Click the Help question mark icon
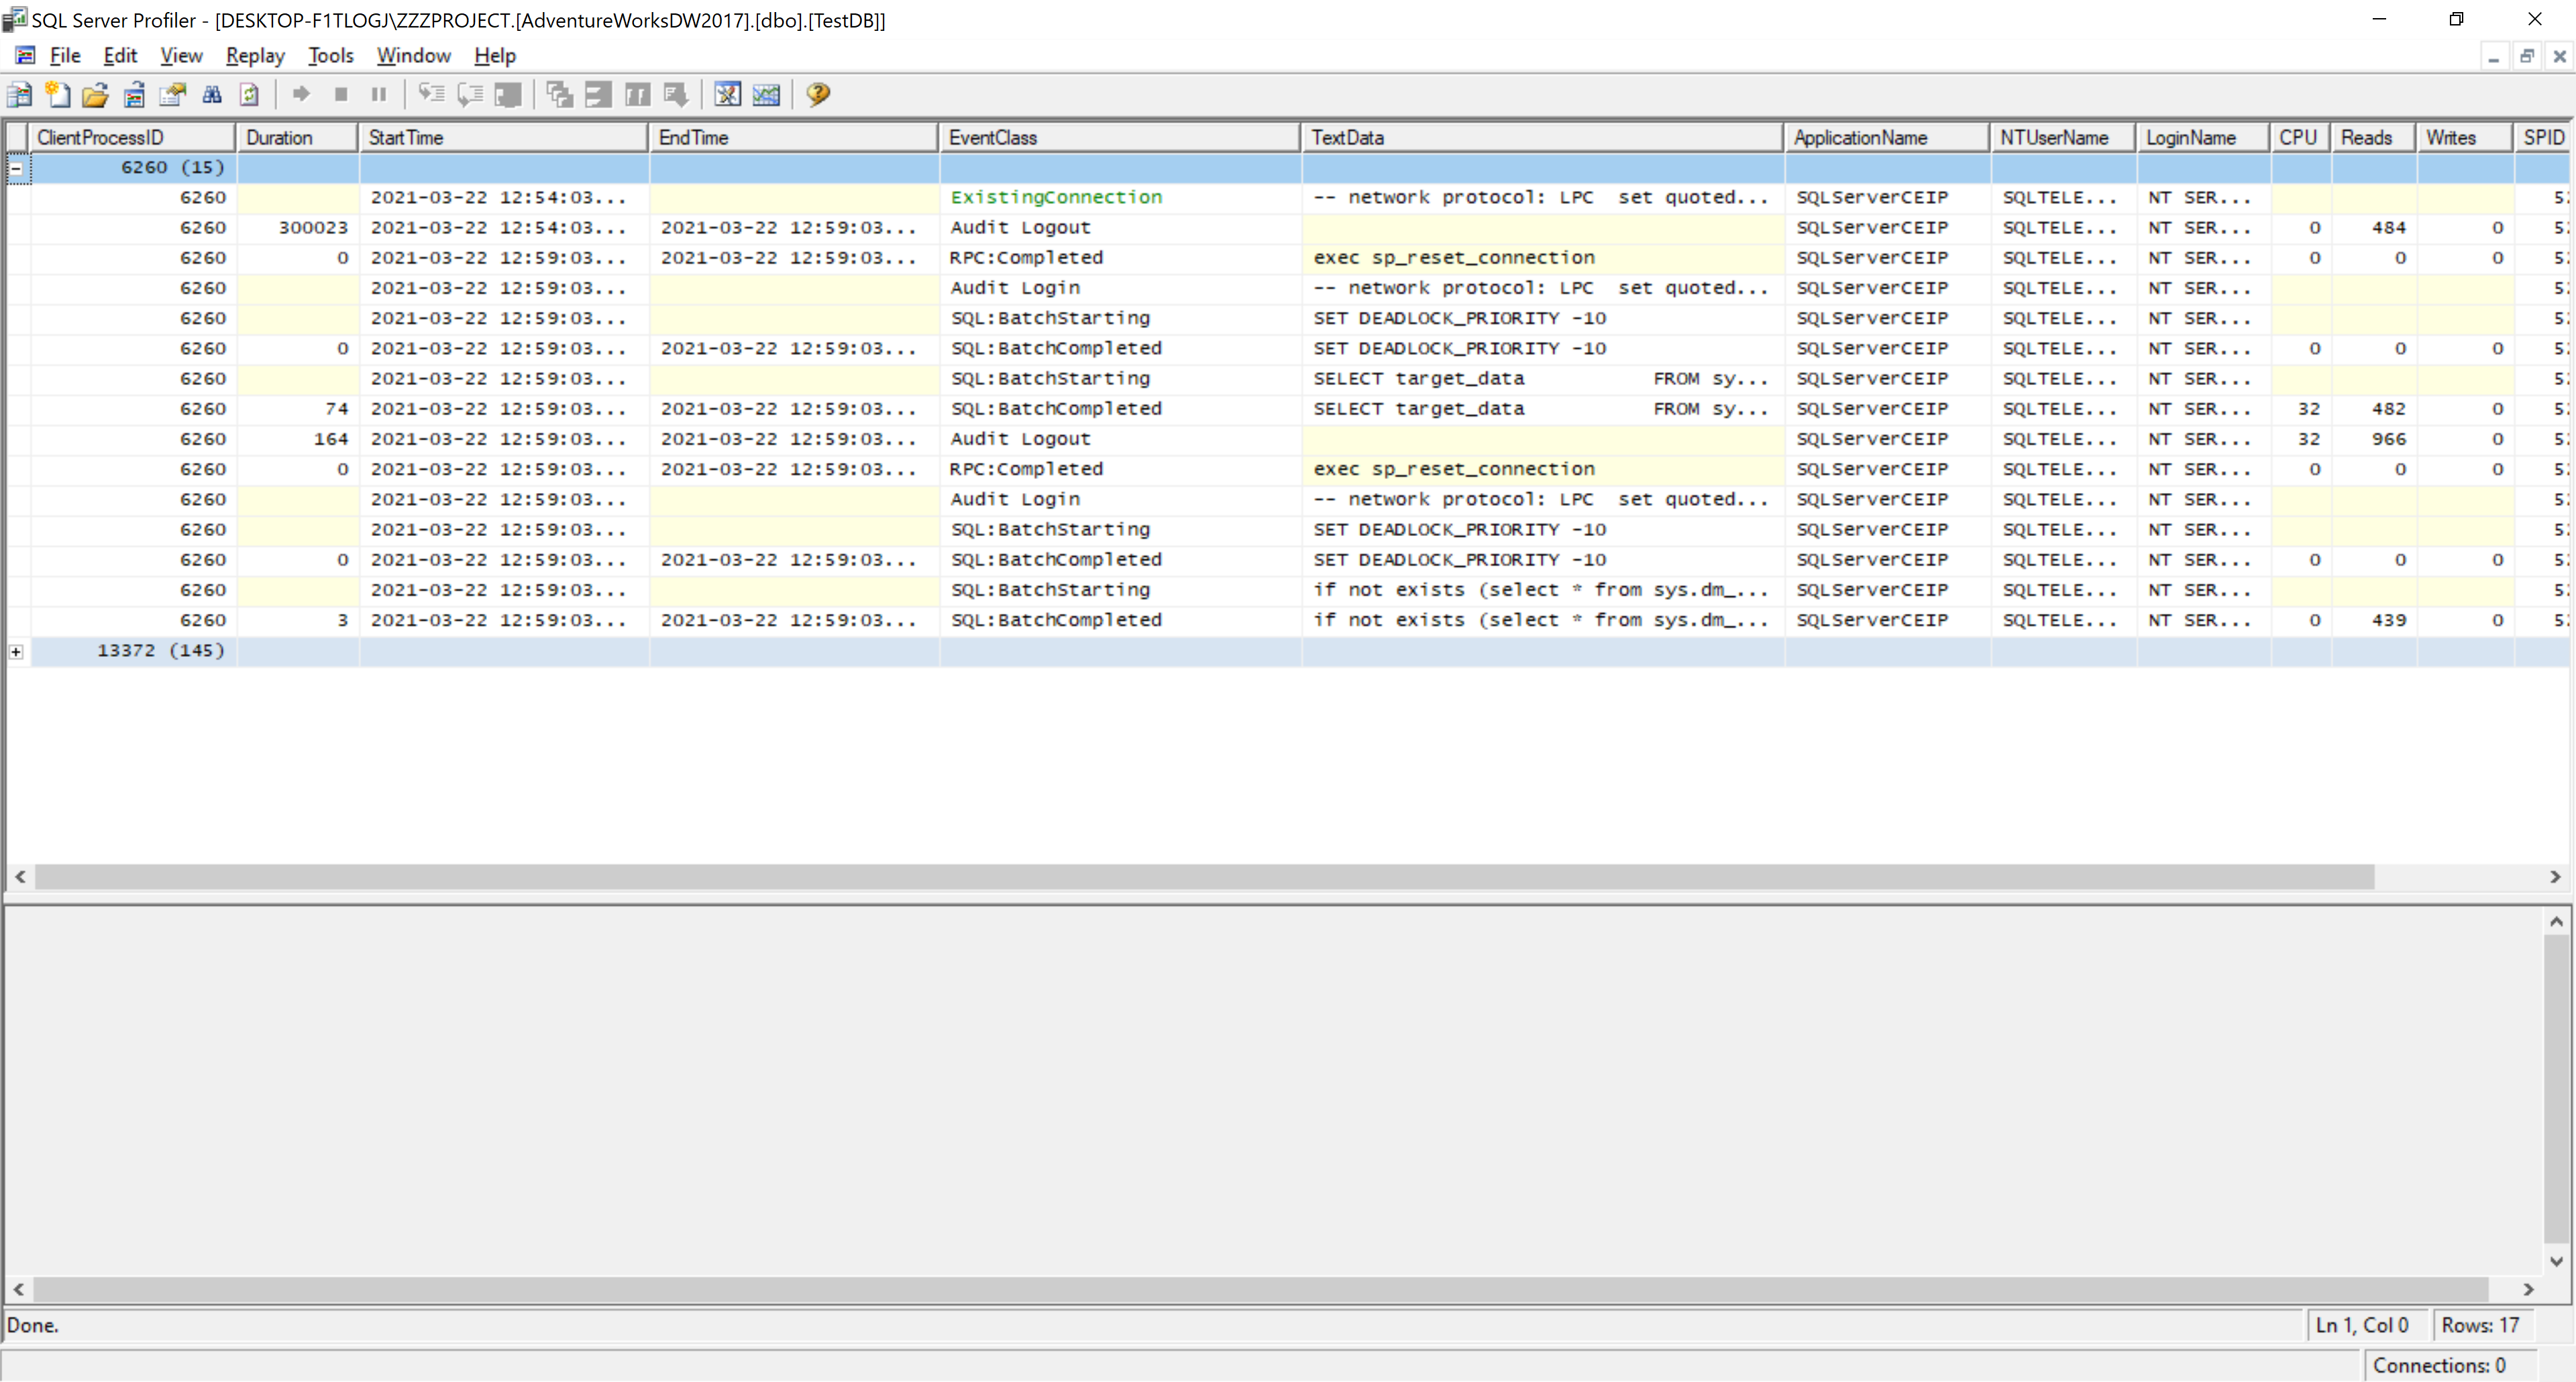The width and height of the screenshot is (2576, 1382). [818, 95]
